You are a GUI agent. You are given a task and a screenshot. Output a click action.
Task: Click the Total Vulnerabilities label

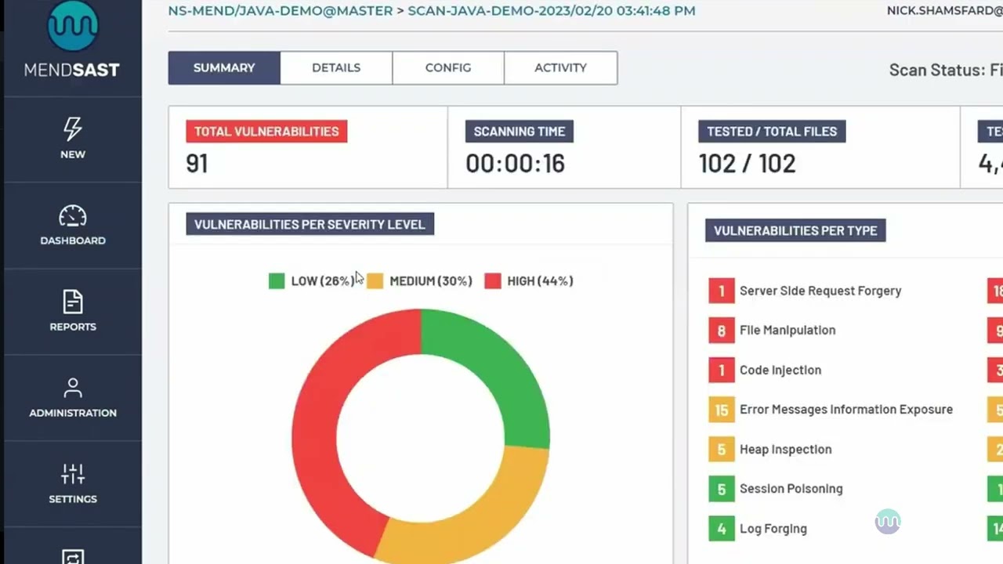pos(266,132)
